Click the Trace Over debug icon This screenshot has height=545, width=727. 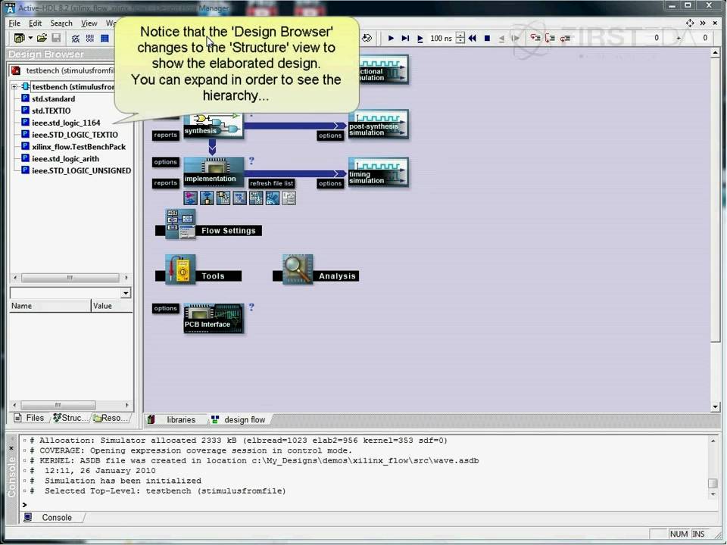tap(551, 38)
